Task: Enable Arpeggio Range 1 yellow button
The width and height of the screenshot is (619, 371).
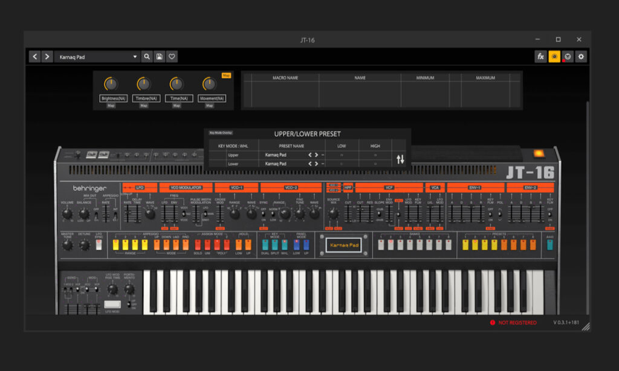Action: (x=115, y=245)
